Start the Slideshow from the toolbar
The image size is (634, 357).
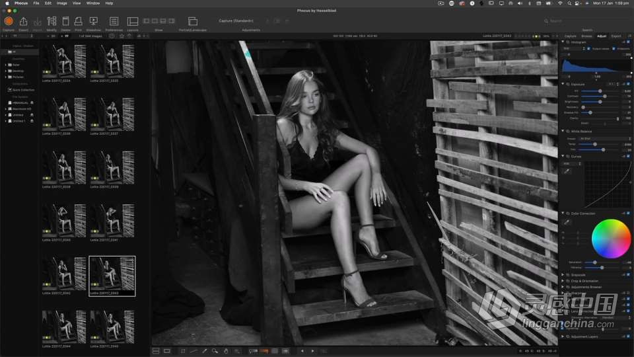pyautogui.click(x=93, y=22)
